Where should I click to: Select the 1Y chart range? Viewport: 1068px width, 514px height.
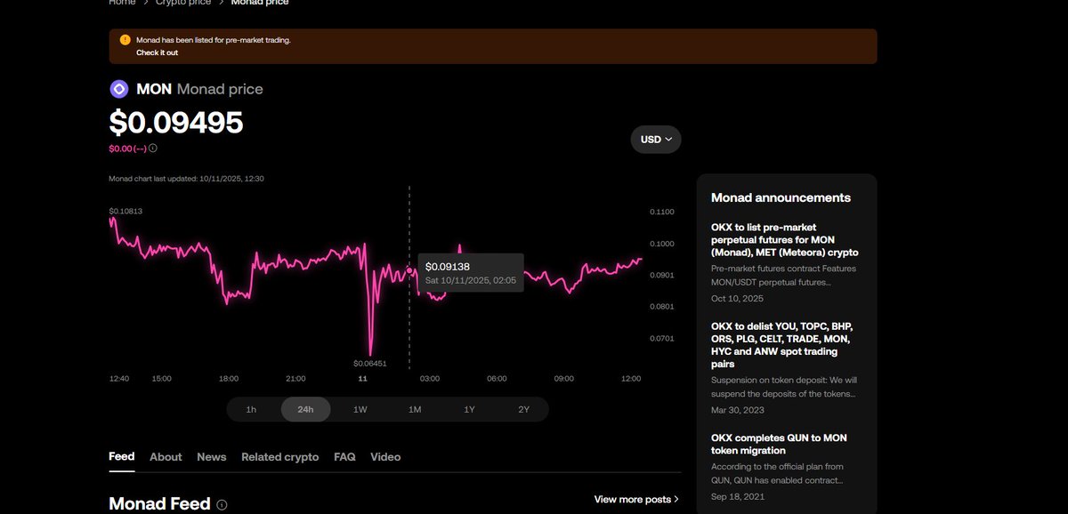pos(469,409)
